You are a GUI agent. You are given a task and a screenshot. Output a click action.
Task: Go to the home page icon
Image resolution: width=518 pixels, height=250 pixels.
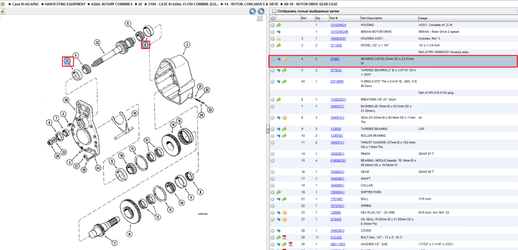click(3, 4)
